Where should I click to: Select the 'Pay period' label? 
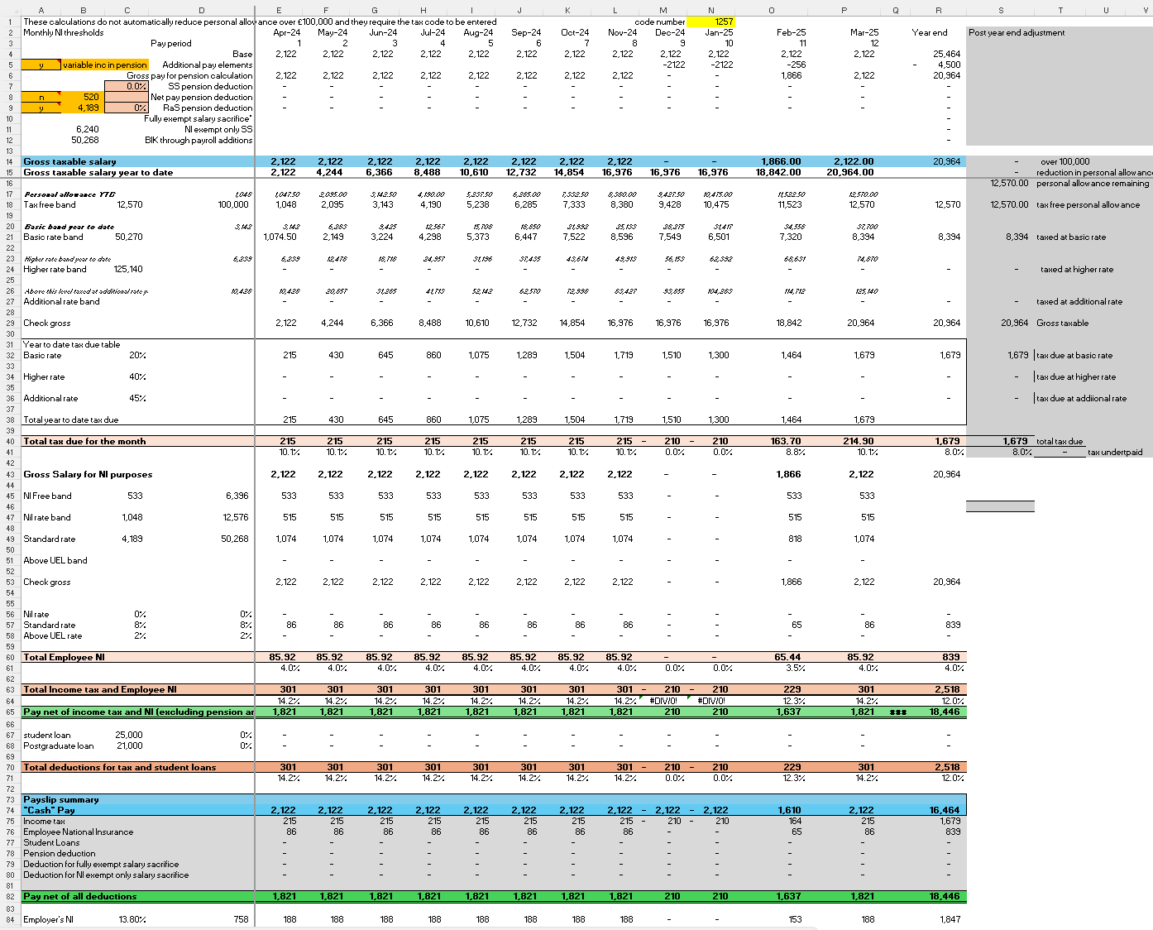tap(171, 43)
